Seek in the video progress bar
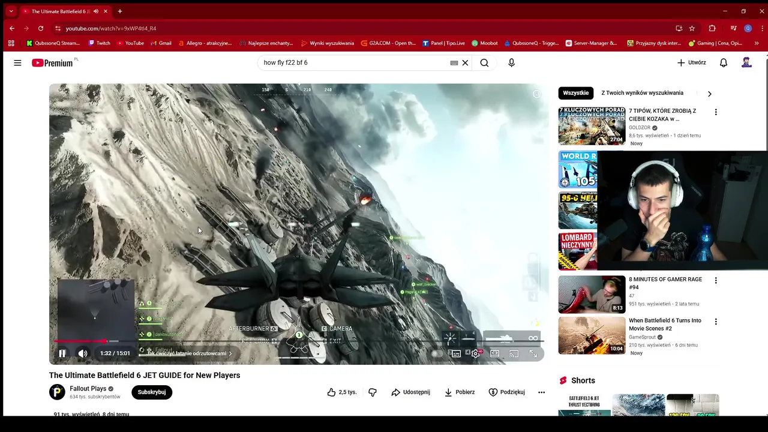This screenshot has height=432, width=768. (x=298, y=341)
